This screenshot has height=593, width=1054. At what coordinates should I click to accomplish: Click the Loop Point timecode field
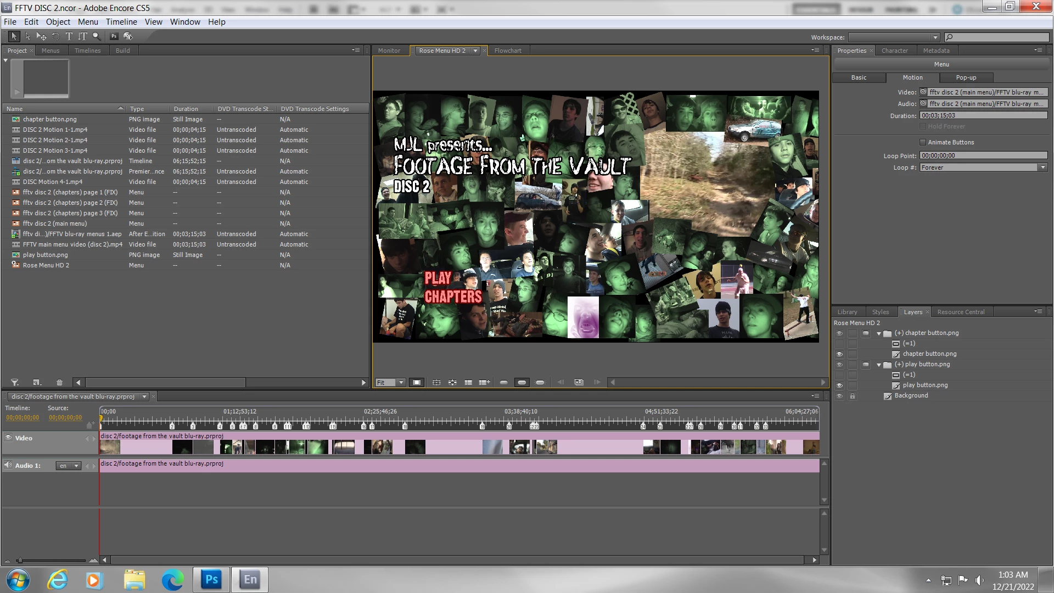click(x=983, y=156)
